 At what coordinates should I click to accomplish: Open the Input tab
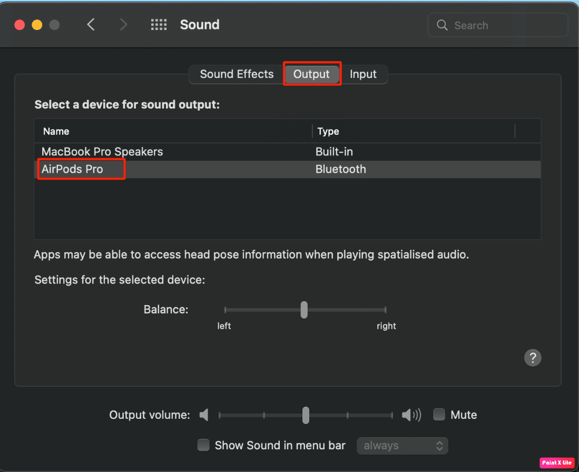(364, 74)
